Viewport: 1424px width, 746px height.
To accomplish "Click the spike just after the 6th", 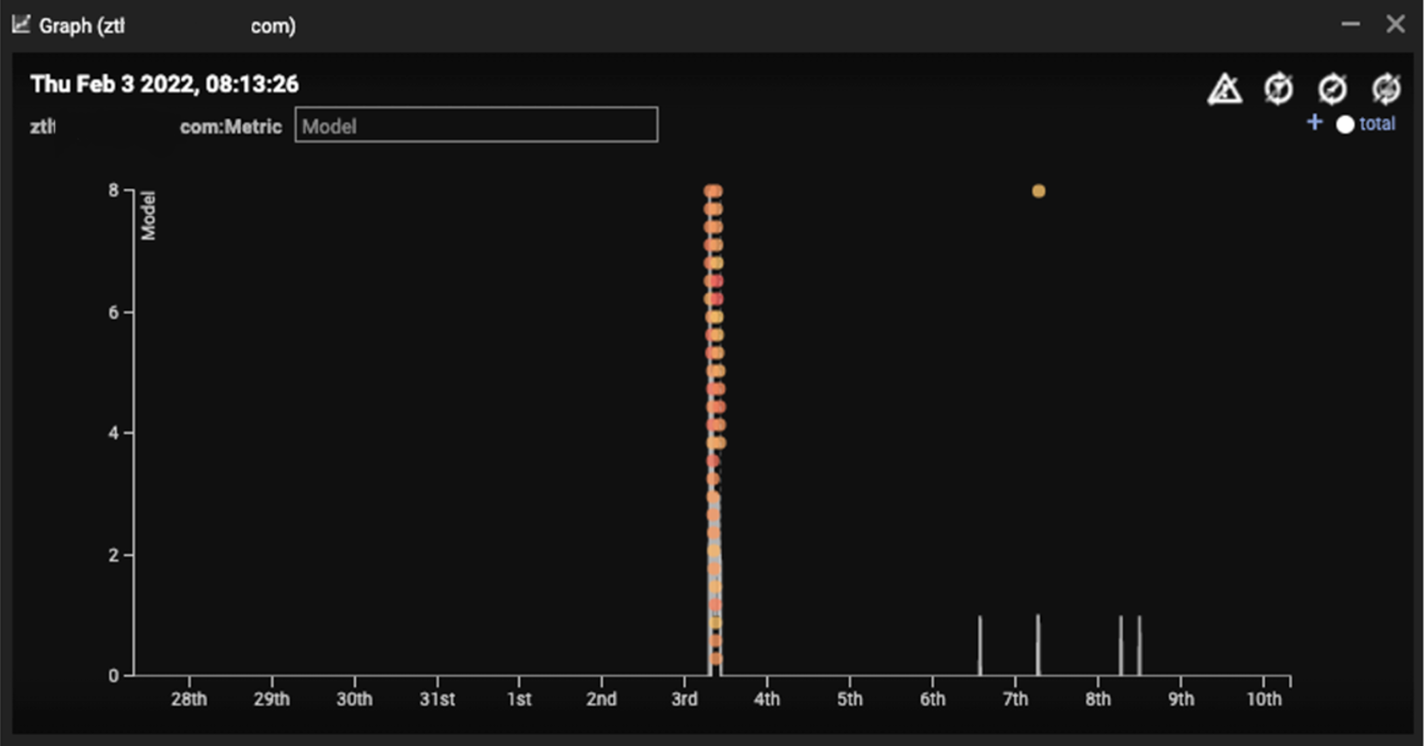I will (980, 644).
